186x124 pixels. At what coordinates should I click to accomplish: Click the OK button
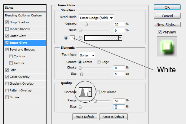point(167,7)
